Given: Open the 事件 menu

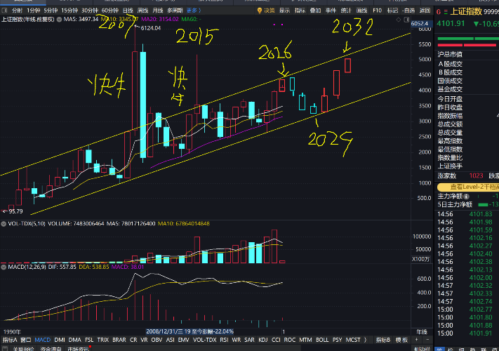Looking at the screenshot, I should pyautogui.click(x=331, y=11).
